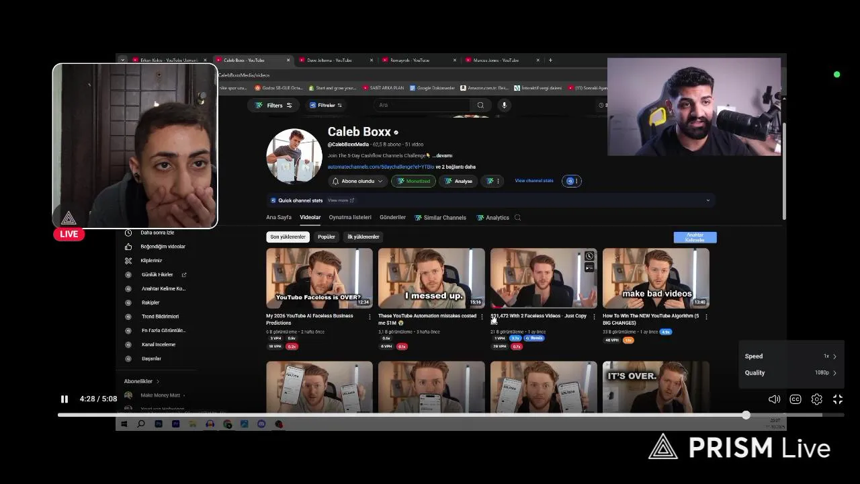Click the Windows Start button in taskbar
Screen dimensions: 860x484
(x=124, y=424)
